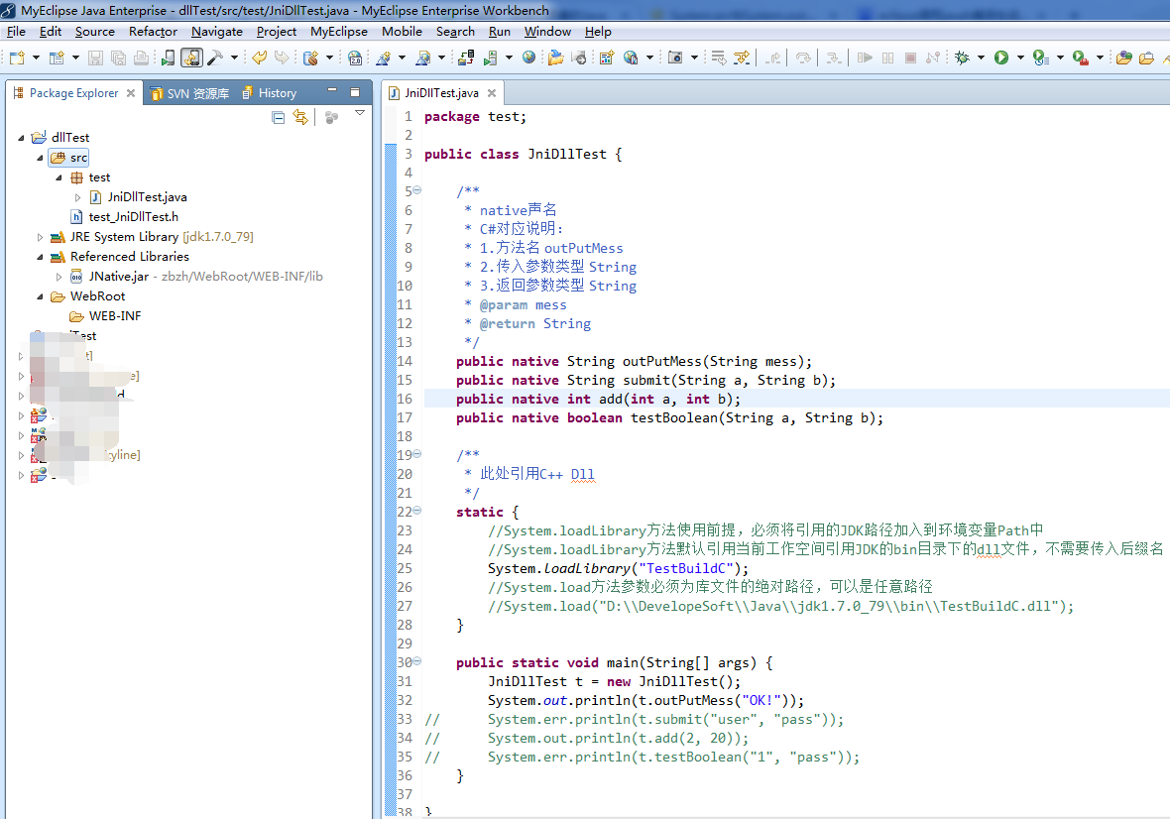Open dropdown beside the Debug bug icon
Viewport: 1170px width, 819px height.
[x=981, y=58]
